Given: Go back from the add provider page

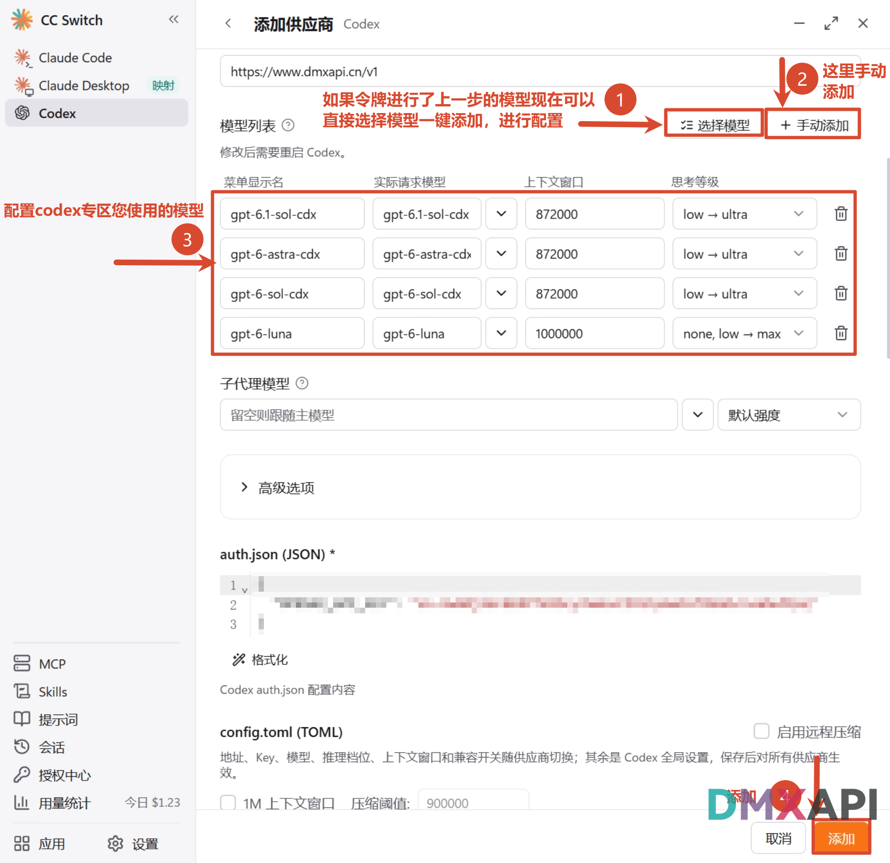Looking at the screenshot, I should click(229, 23).
